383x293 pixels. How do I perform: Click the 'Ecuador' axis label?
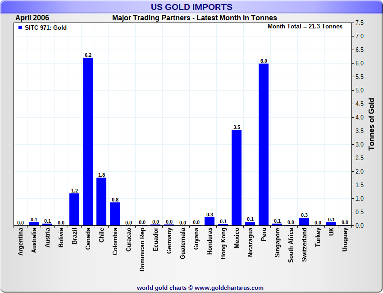tap(155, 239)
